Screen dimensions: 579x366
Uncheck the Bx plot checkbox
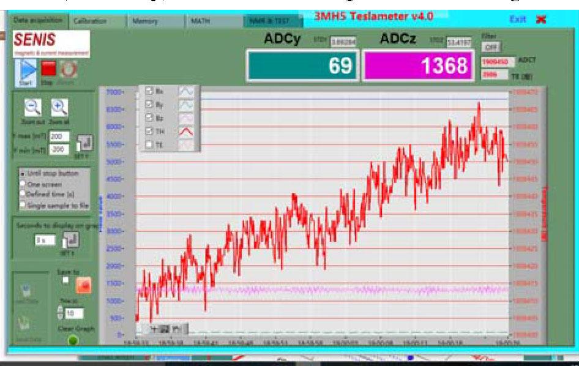(x=149, y=91)
